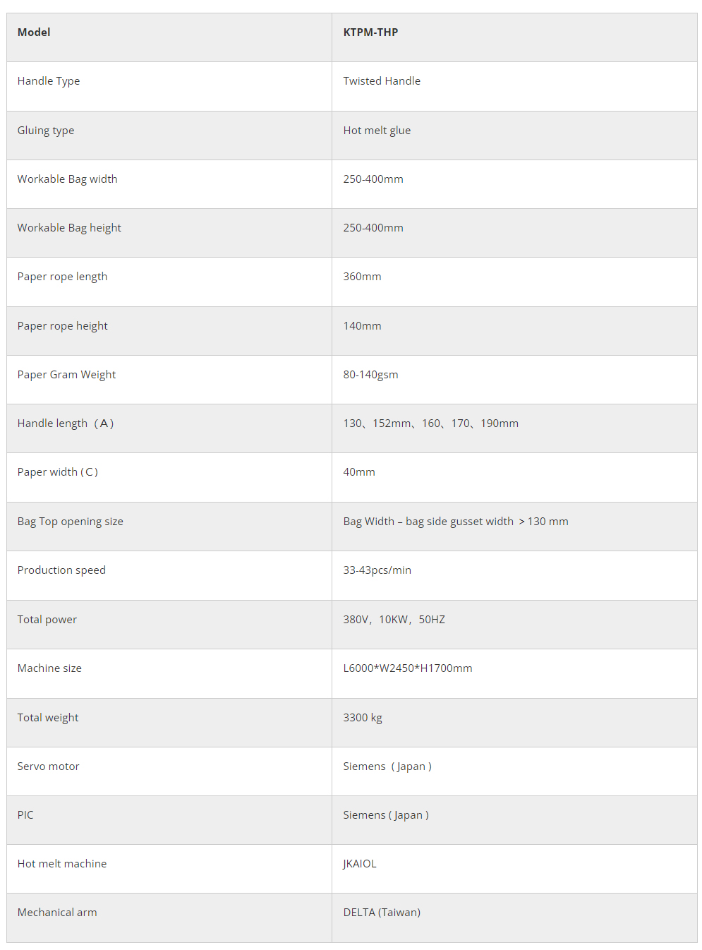The height and width of the screenshot is (950, 702).
Task: Select the KTPM-THP model name
Action: pos(370,32)
